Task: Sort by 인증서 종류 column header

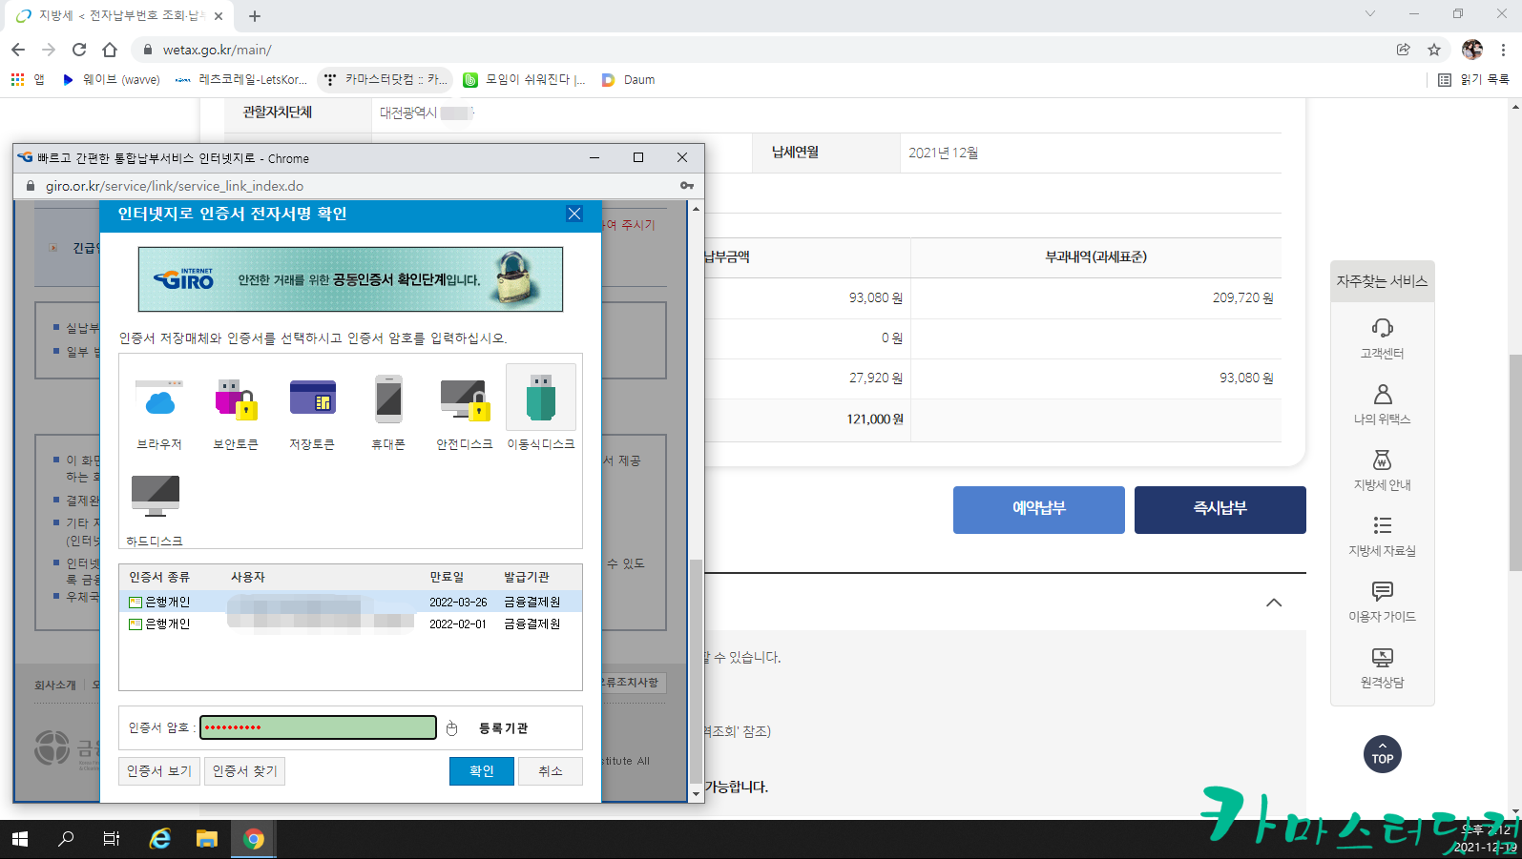Action: pos(159,577)
